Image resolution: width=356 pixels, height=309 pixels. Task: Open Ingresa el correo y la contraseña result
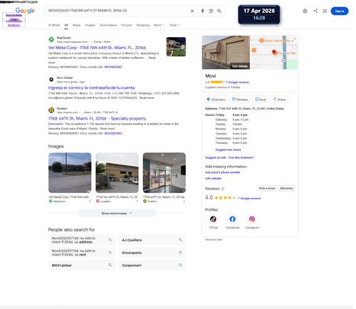pyautogui.click(x=92, y=88)
